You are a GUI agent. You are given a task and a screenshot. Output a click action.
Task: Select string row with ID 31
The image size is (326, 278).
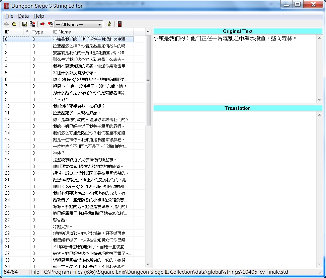tap(68, 247)
